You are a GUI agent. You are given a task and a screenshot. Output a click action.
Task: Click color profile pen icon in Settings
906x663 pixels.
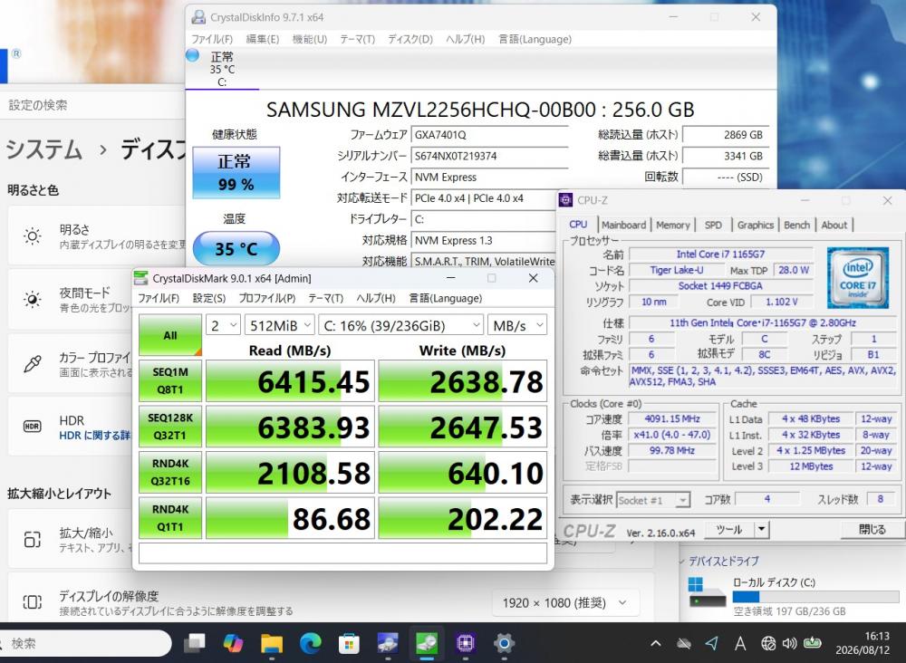coord(33,363)
